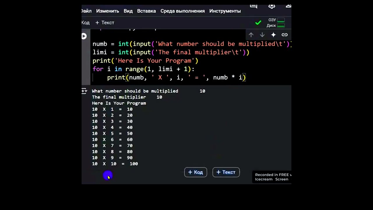Click the green connected checkmark
Image resolution: width=373 pixels, height=210 pixels.
pyautogui.click(x=258, y=22)
